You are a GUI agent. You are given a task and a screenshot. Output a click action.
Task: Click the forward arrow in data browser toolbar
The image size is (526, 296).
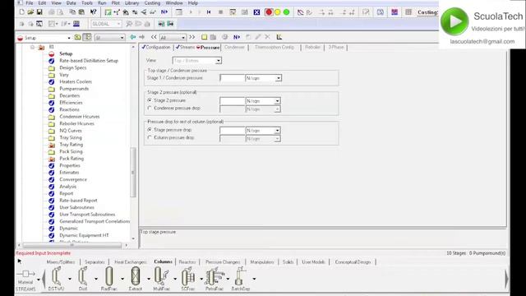coord(141,37)
